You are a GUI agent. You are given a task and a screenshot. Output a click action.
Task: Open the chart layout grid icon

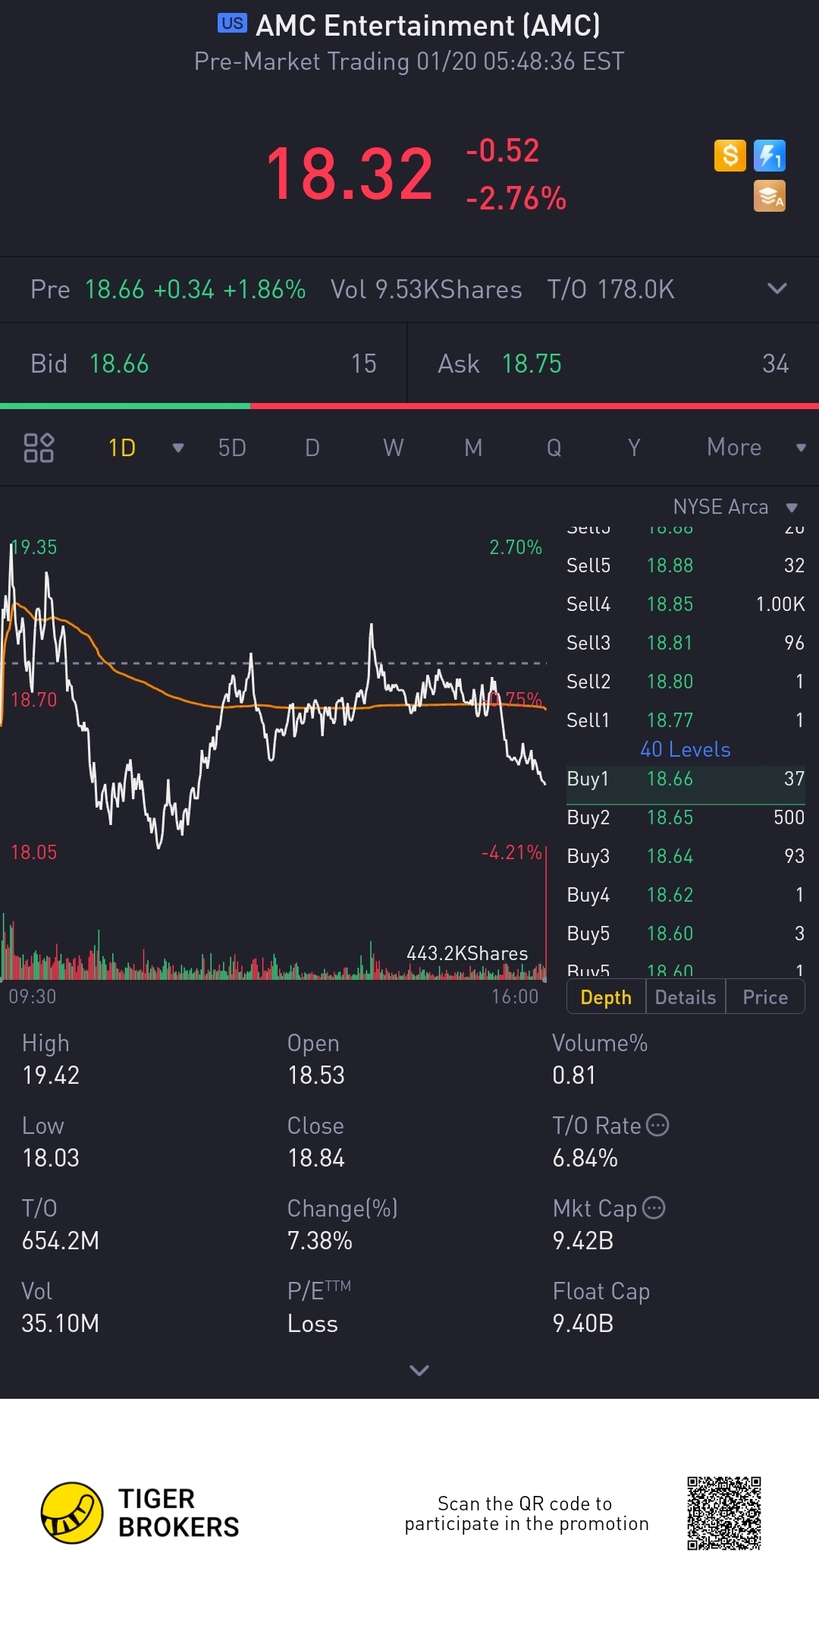point(39,448)
